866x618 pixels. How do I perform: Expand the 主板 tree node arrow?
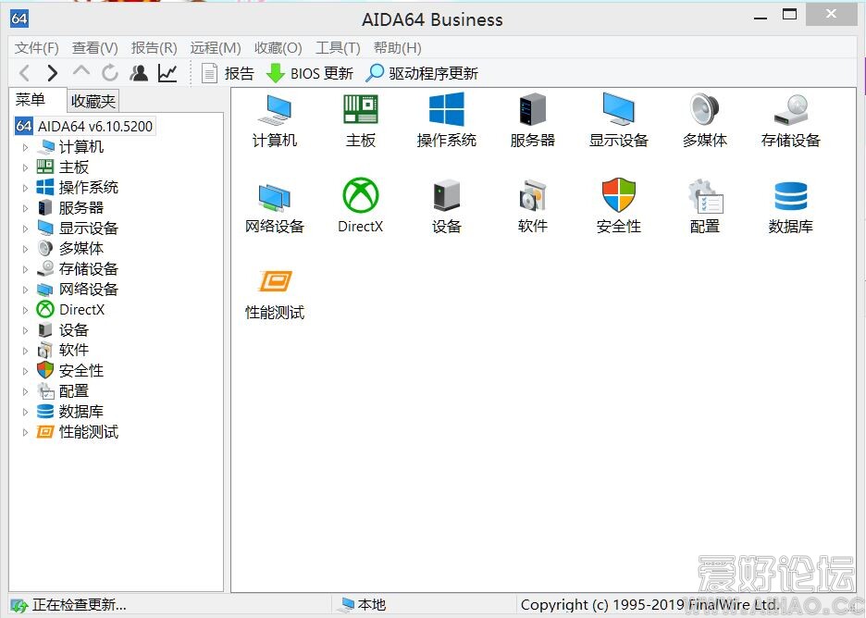(25, 167)
